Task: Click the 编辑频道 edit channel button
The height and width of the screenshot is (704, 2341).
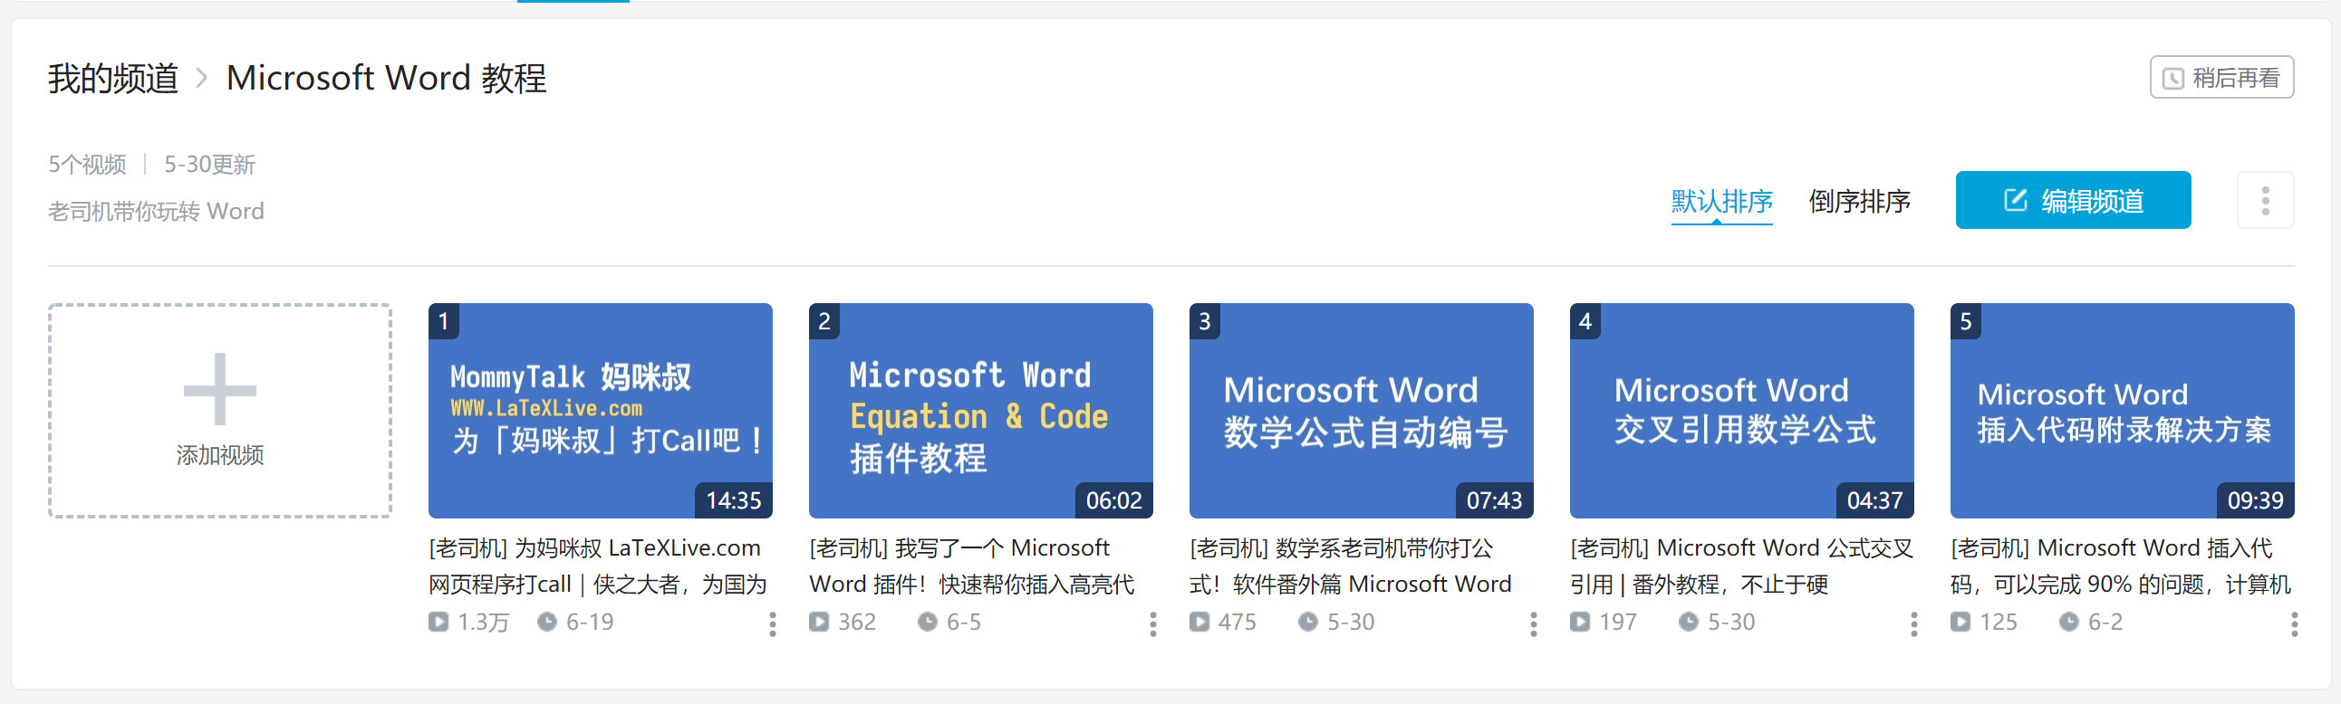Action: click(x=2072, y=201)
